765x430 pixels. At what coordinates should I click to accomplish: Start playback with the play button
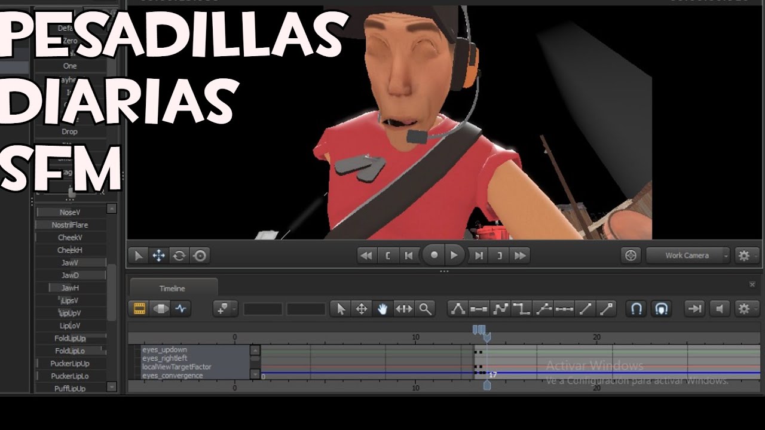454,255
